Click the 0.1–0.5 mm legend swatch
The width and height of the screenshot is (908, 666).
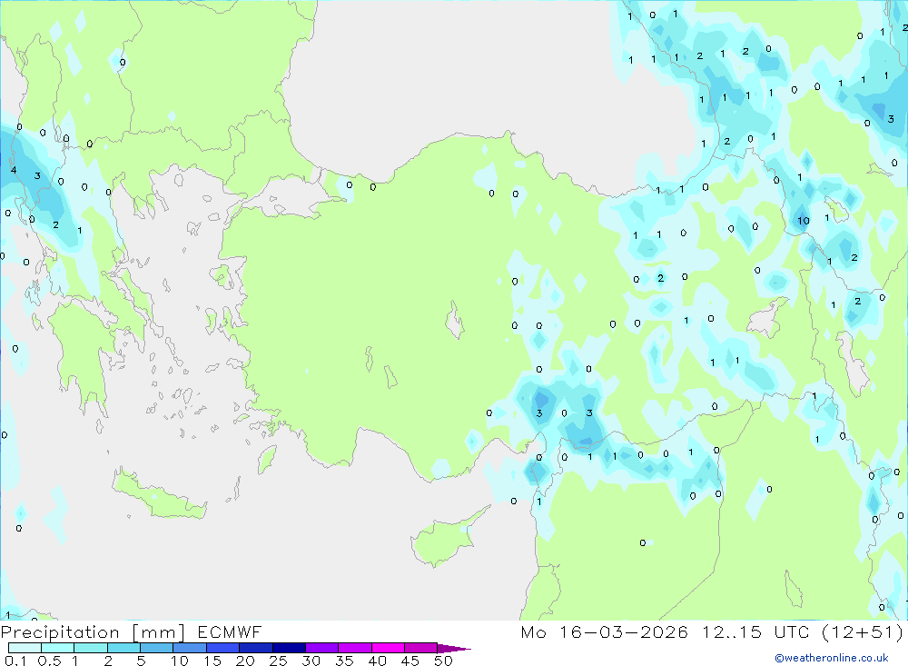[25, 648]
